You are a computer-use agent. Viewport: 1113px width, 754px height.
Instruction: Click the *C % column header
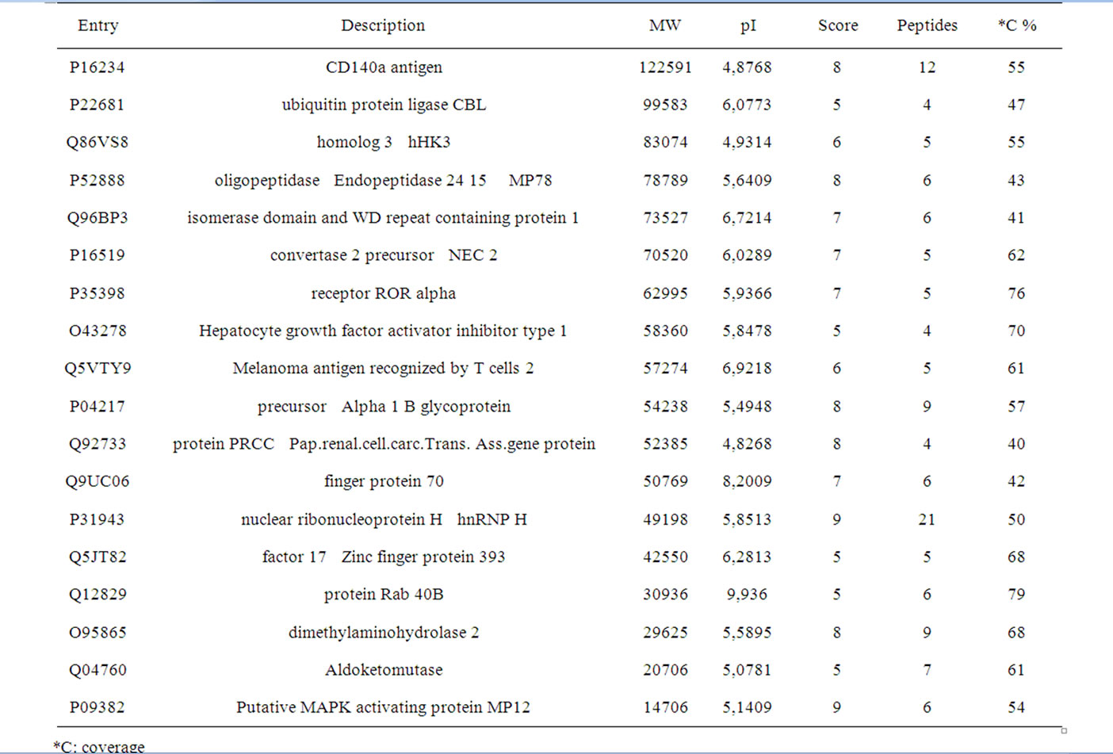coord(1017,25)
